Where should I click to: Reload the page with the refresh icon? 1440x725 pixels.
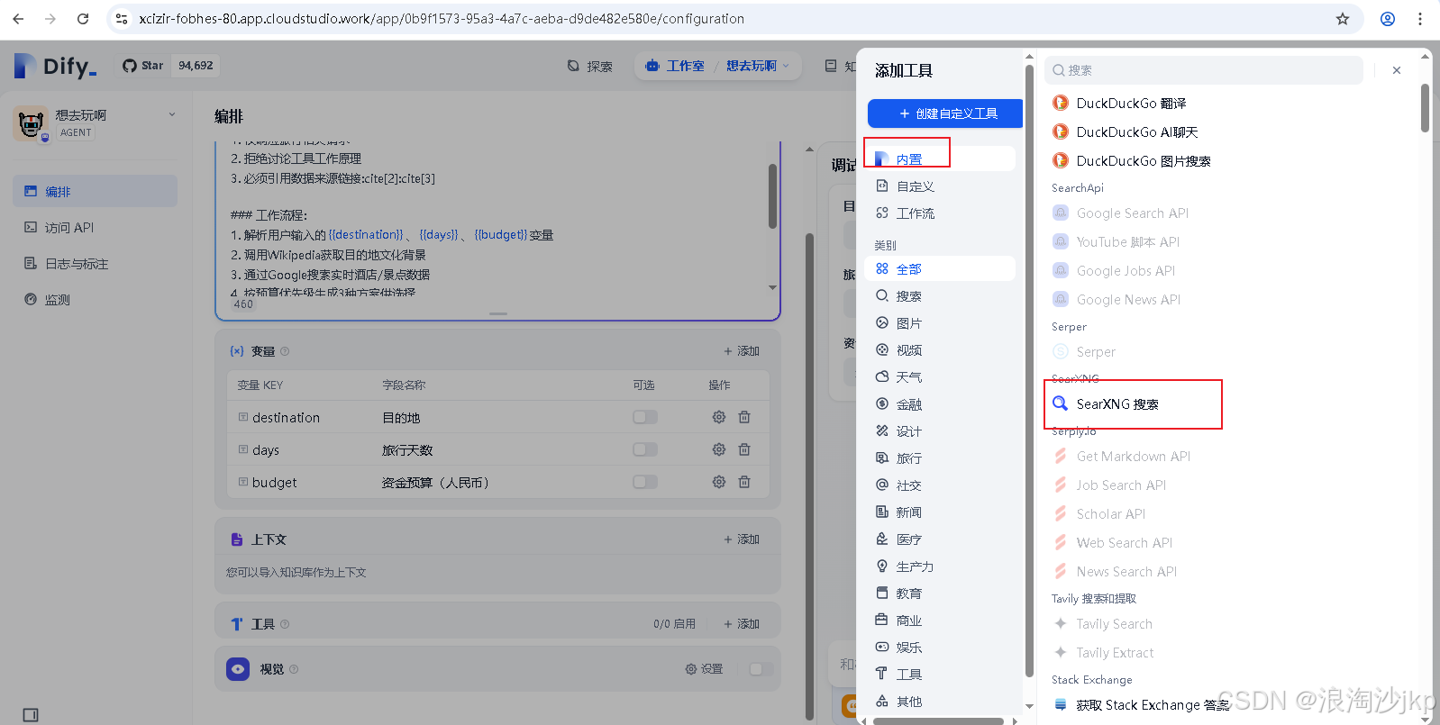[83, 18]
